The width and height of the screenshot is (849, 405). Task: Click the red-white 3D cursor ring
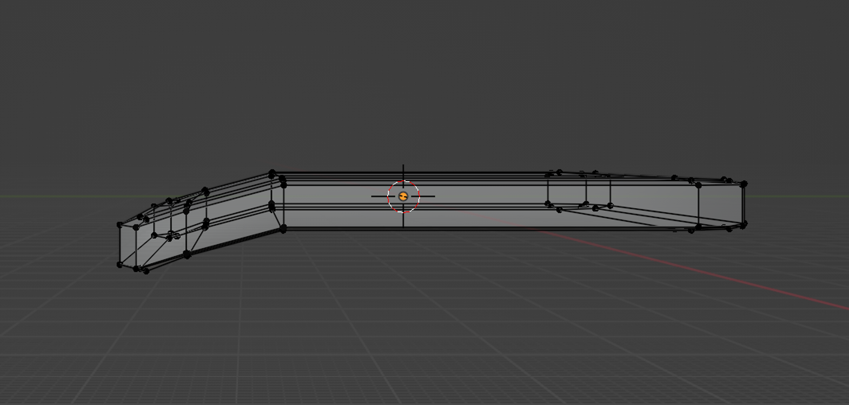pos(403,196)
